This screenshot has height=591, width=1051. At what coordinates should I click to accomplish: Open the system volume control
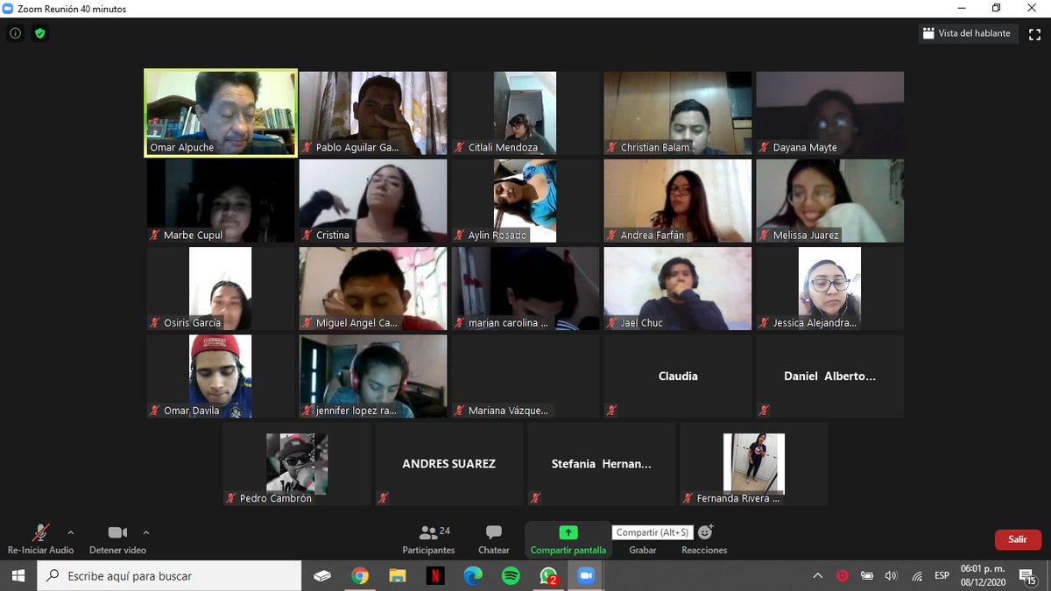(x=892, y=576)
